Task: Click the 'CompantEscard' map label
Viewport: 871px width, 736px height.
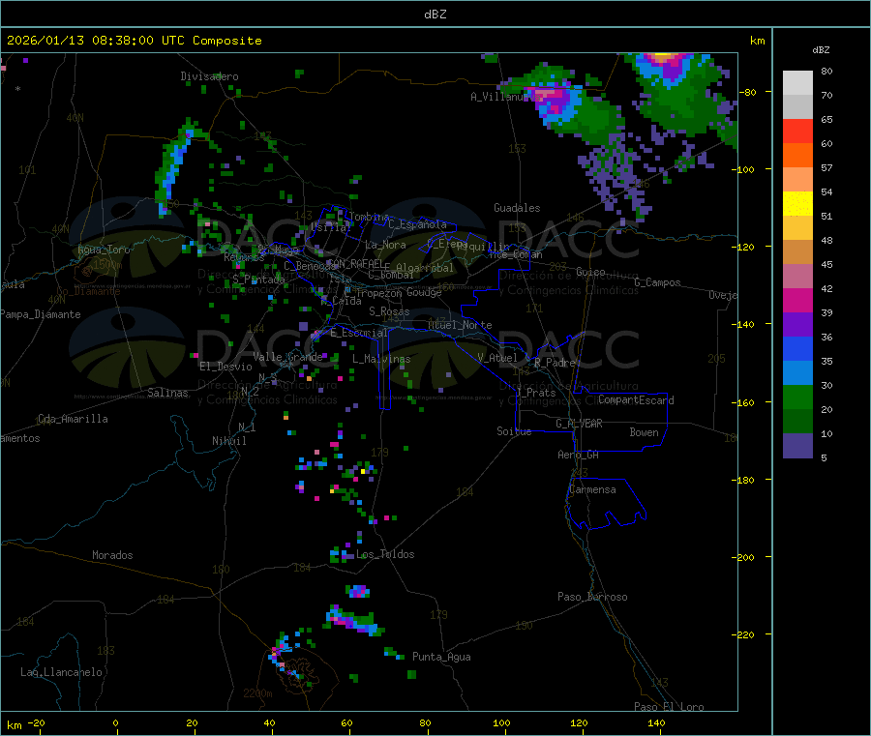Action: (x=636, y=400)
